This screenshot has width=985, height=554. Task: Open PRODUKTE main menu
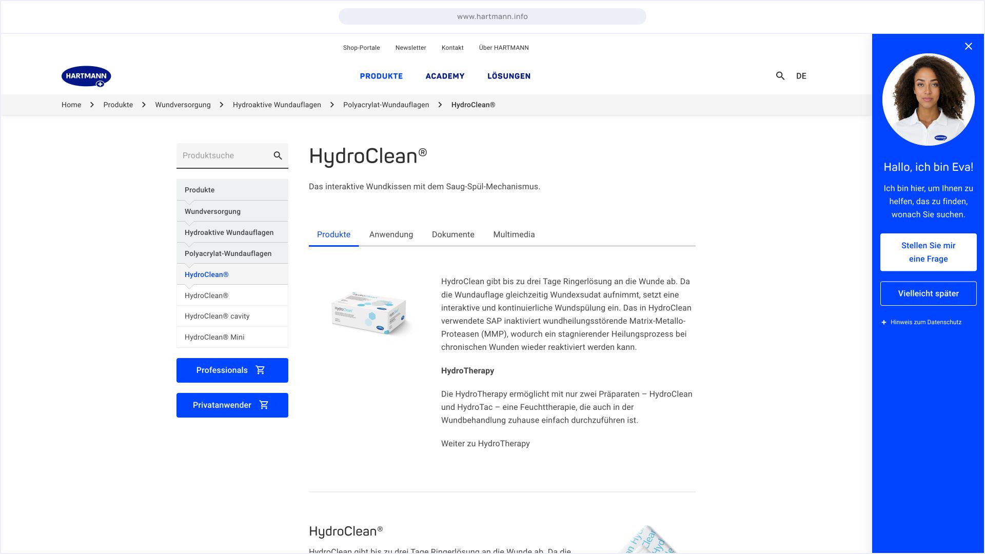tap(381, 76)
